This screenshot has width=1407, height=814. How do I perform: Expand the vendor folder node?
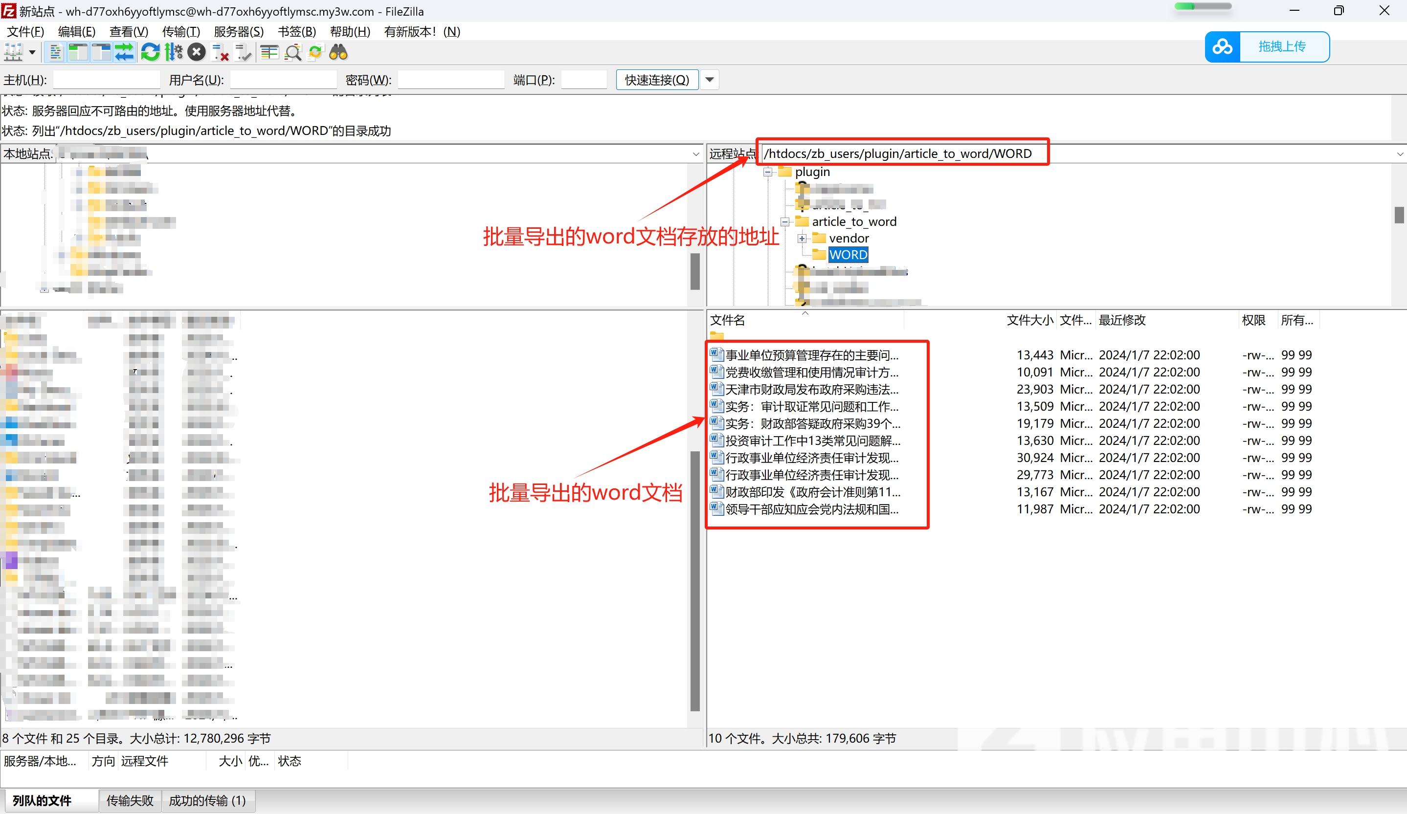802,239
